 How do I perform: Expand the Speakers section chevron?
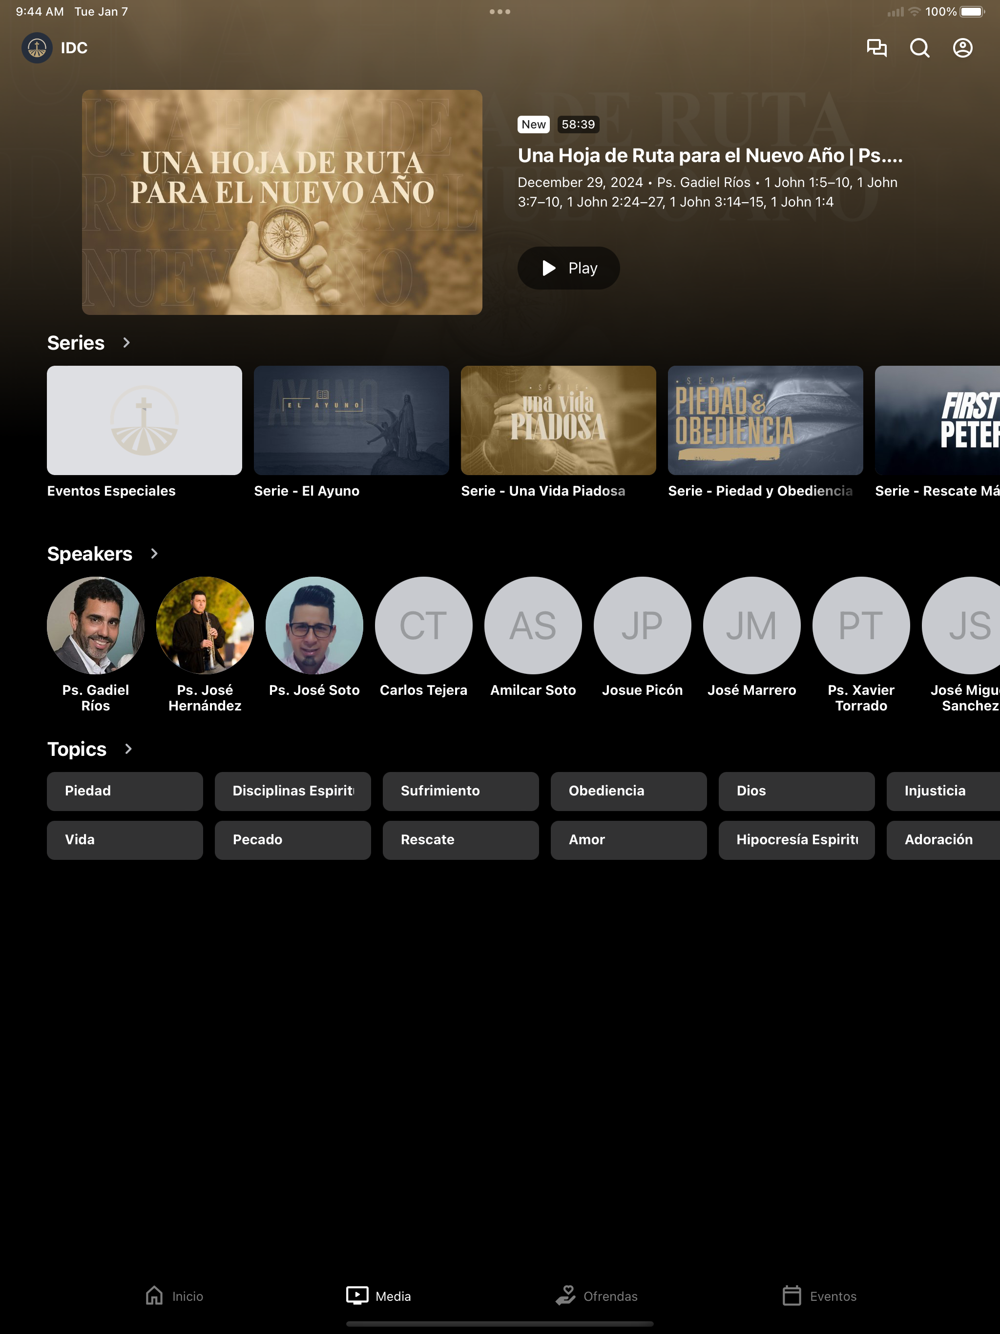coord(154,554)
